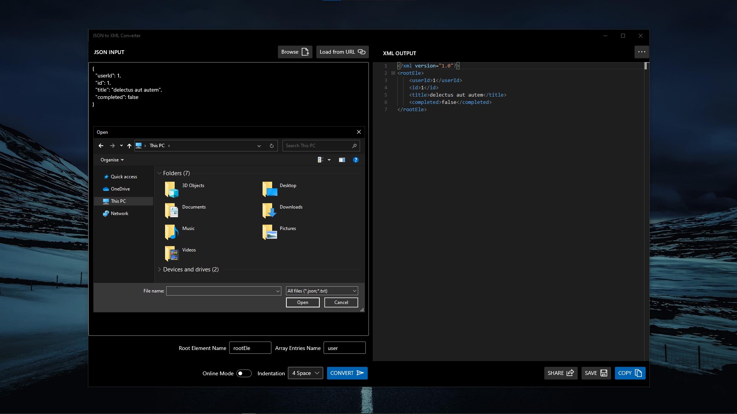Select Quick access in navigation pane

point(124,177)
